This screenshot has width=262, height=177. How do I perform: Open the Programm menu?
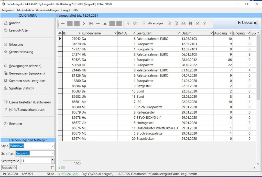coord(8,10)
